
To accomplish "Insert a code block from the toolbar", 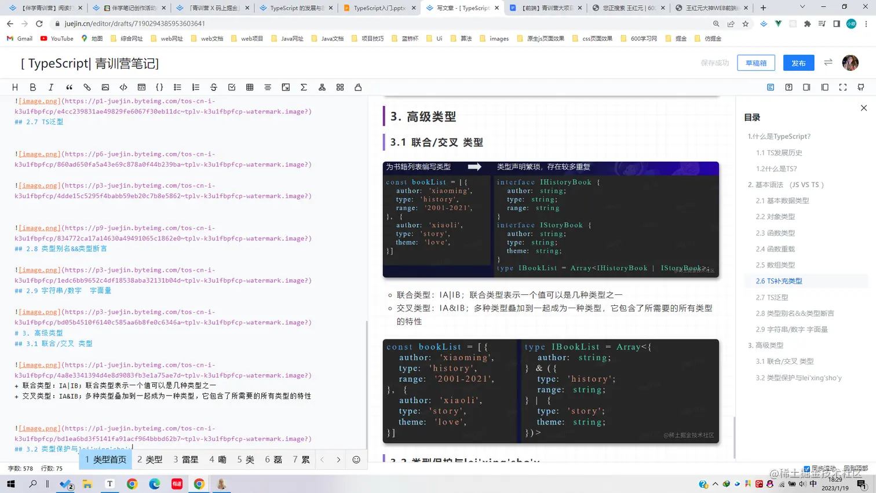I will point(141,87).
